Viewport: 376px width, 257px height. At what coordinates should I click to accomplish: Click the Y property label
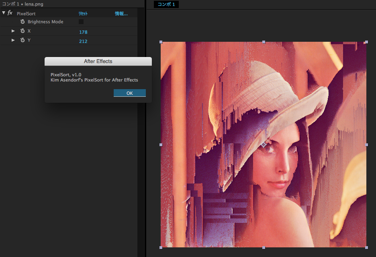click(29, 40)
